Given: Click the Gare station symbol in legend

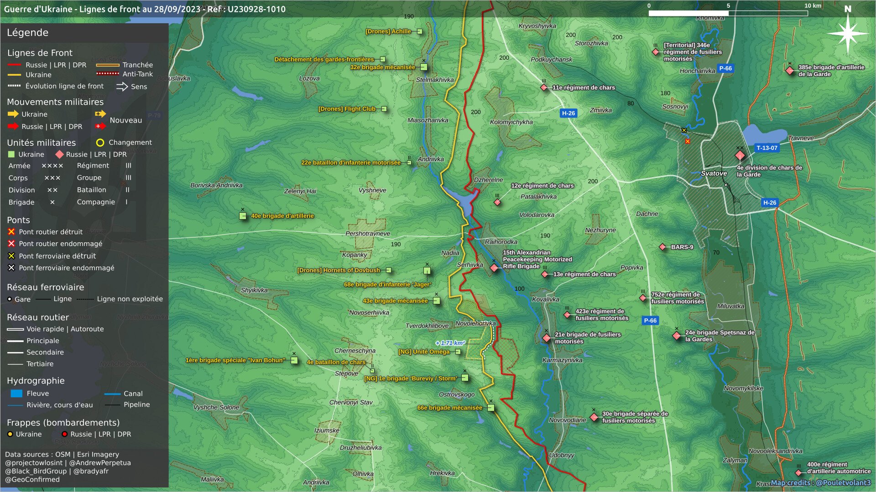Looking at the screenshot, I should (10, 299).
